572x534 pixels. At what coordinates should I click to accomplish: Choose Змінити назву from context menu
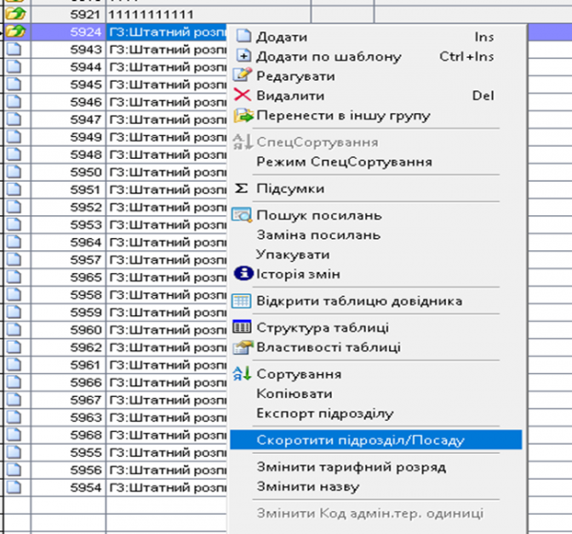307,486
